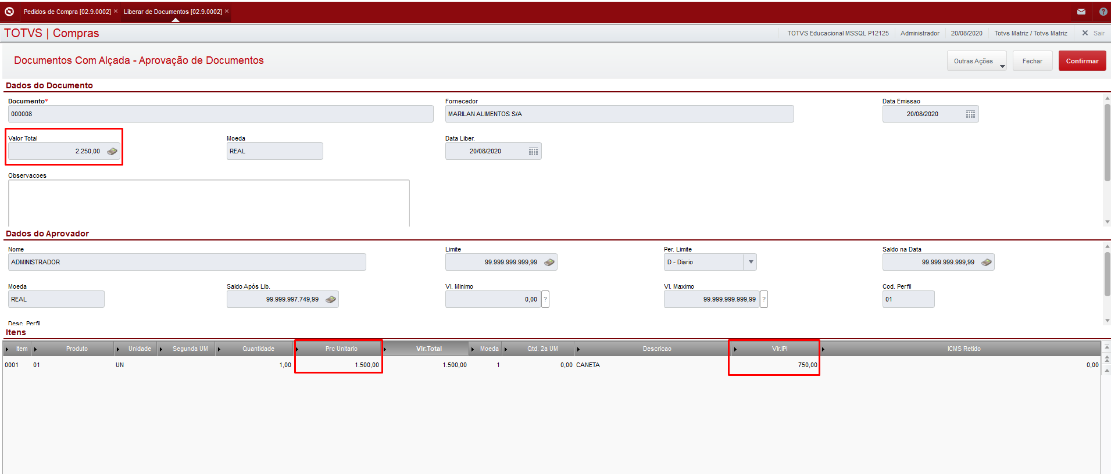Click the date 20/08/2020 in header bar
Image resolution: width=1111 pixels, height=474 pixels.
point(966,33)
